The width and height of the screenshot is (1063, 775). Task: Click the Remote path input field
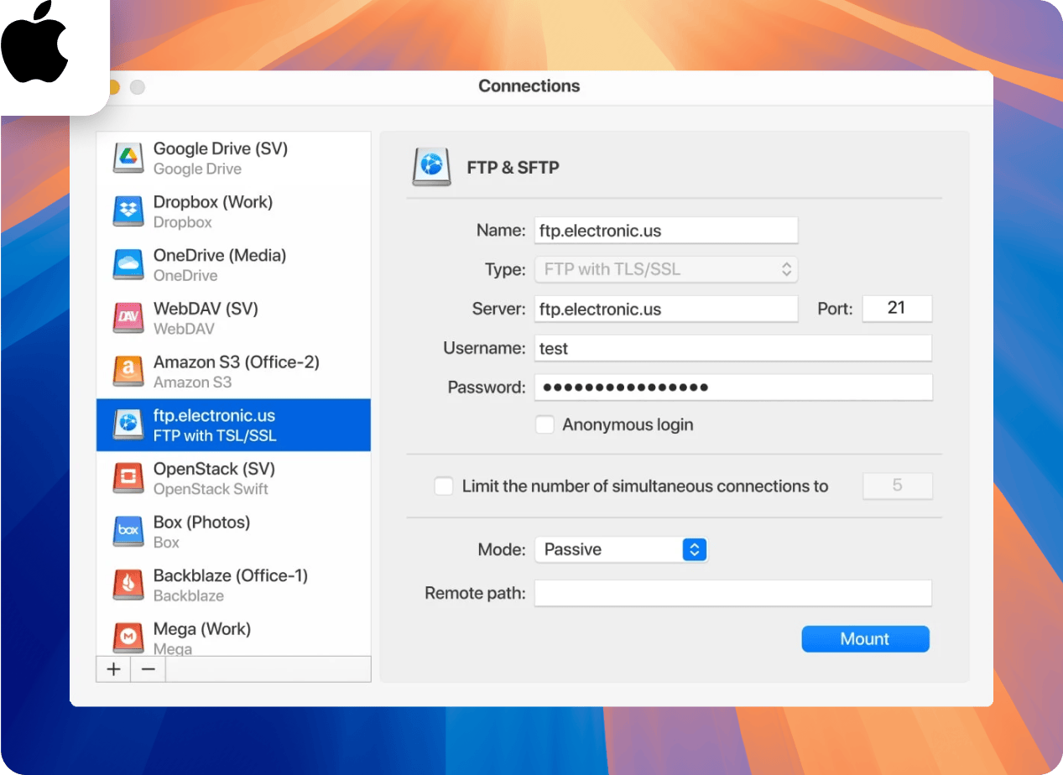tap(733, 593)
